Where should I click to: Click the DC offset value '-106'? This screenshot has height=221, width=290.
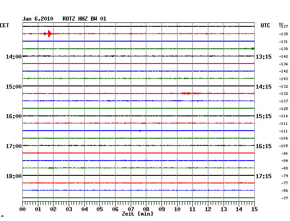[283, 138]
